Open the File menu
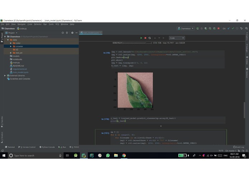The image size is (249, 177). pyautogui.click(x=3, y=24)
